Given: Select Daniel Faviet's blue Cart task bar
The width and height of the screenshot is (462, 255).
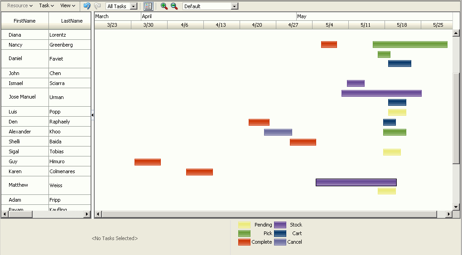Looking at the screenshot, I should point(399,64).
